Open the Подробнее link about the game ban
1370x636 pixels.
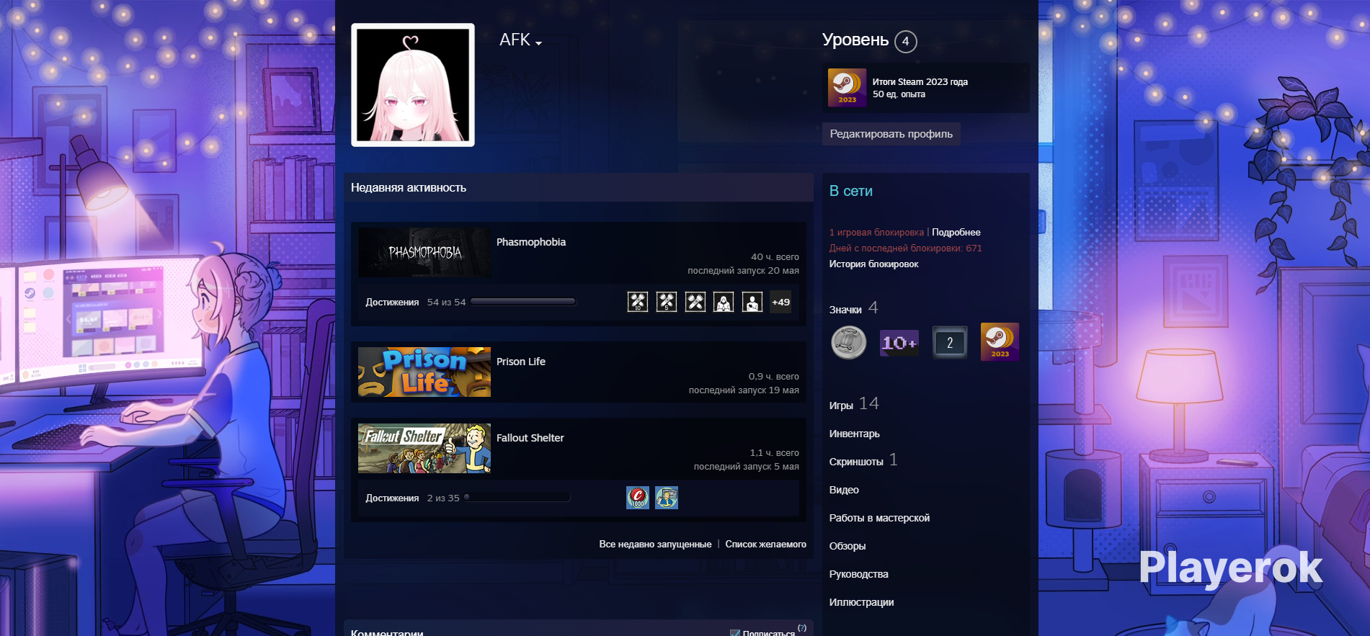point(956,232)
